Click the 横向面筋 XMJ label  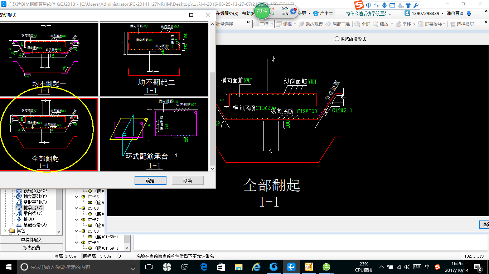[236, 81]
